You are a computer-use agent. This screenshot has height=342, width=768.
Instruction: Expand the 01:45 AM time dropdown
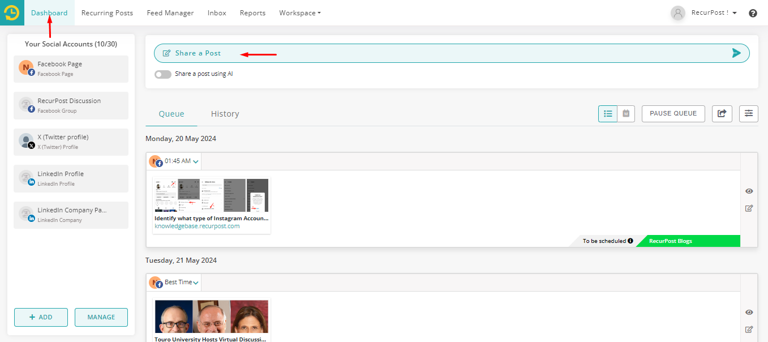195,162
